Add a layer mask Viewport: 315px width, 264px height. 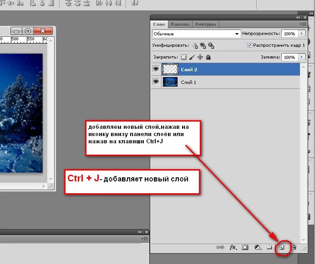tap(245, 247)
